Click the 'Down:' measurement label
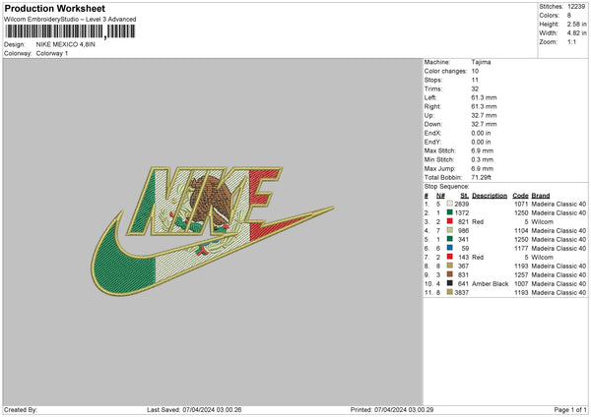Viewport: 591px width, 417px height. tap(432, 124)
